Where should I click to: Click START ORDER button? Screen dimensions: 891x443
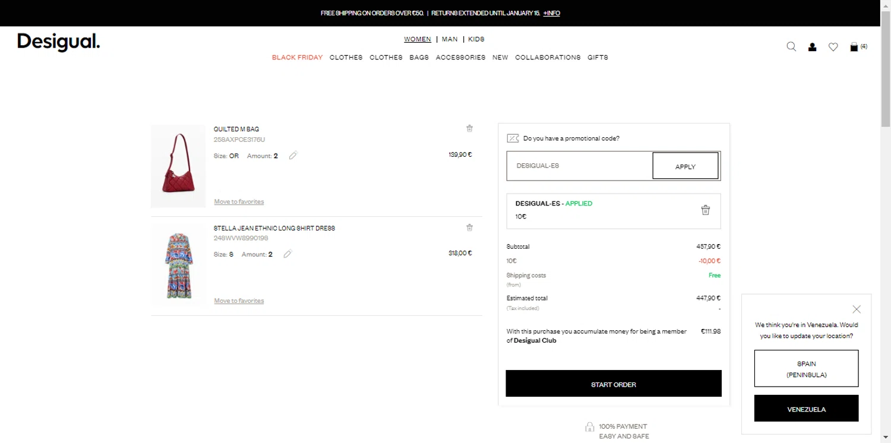(x=614, y=384)
